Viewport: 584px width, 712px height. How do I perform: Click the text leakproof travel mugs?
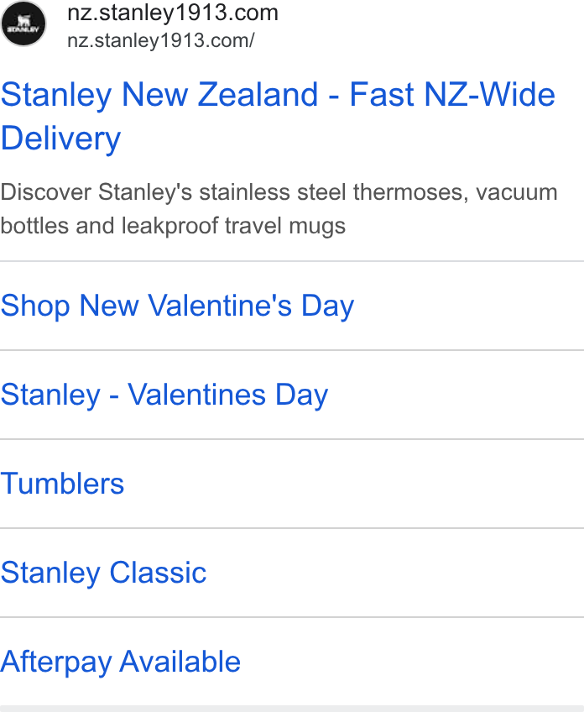[233, 226]
